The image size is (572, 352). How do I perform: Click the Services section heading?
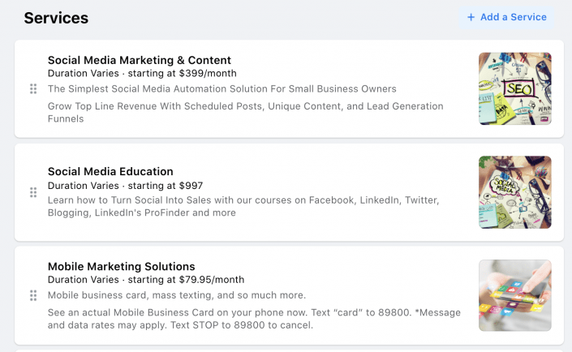point(56,18)
